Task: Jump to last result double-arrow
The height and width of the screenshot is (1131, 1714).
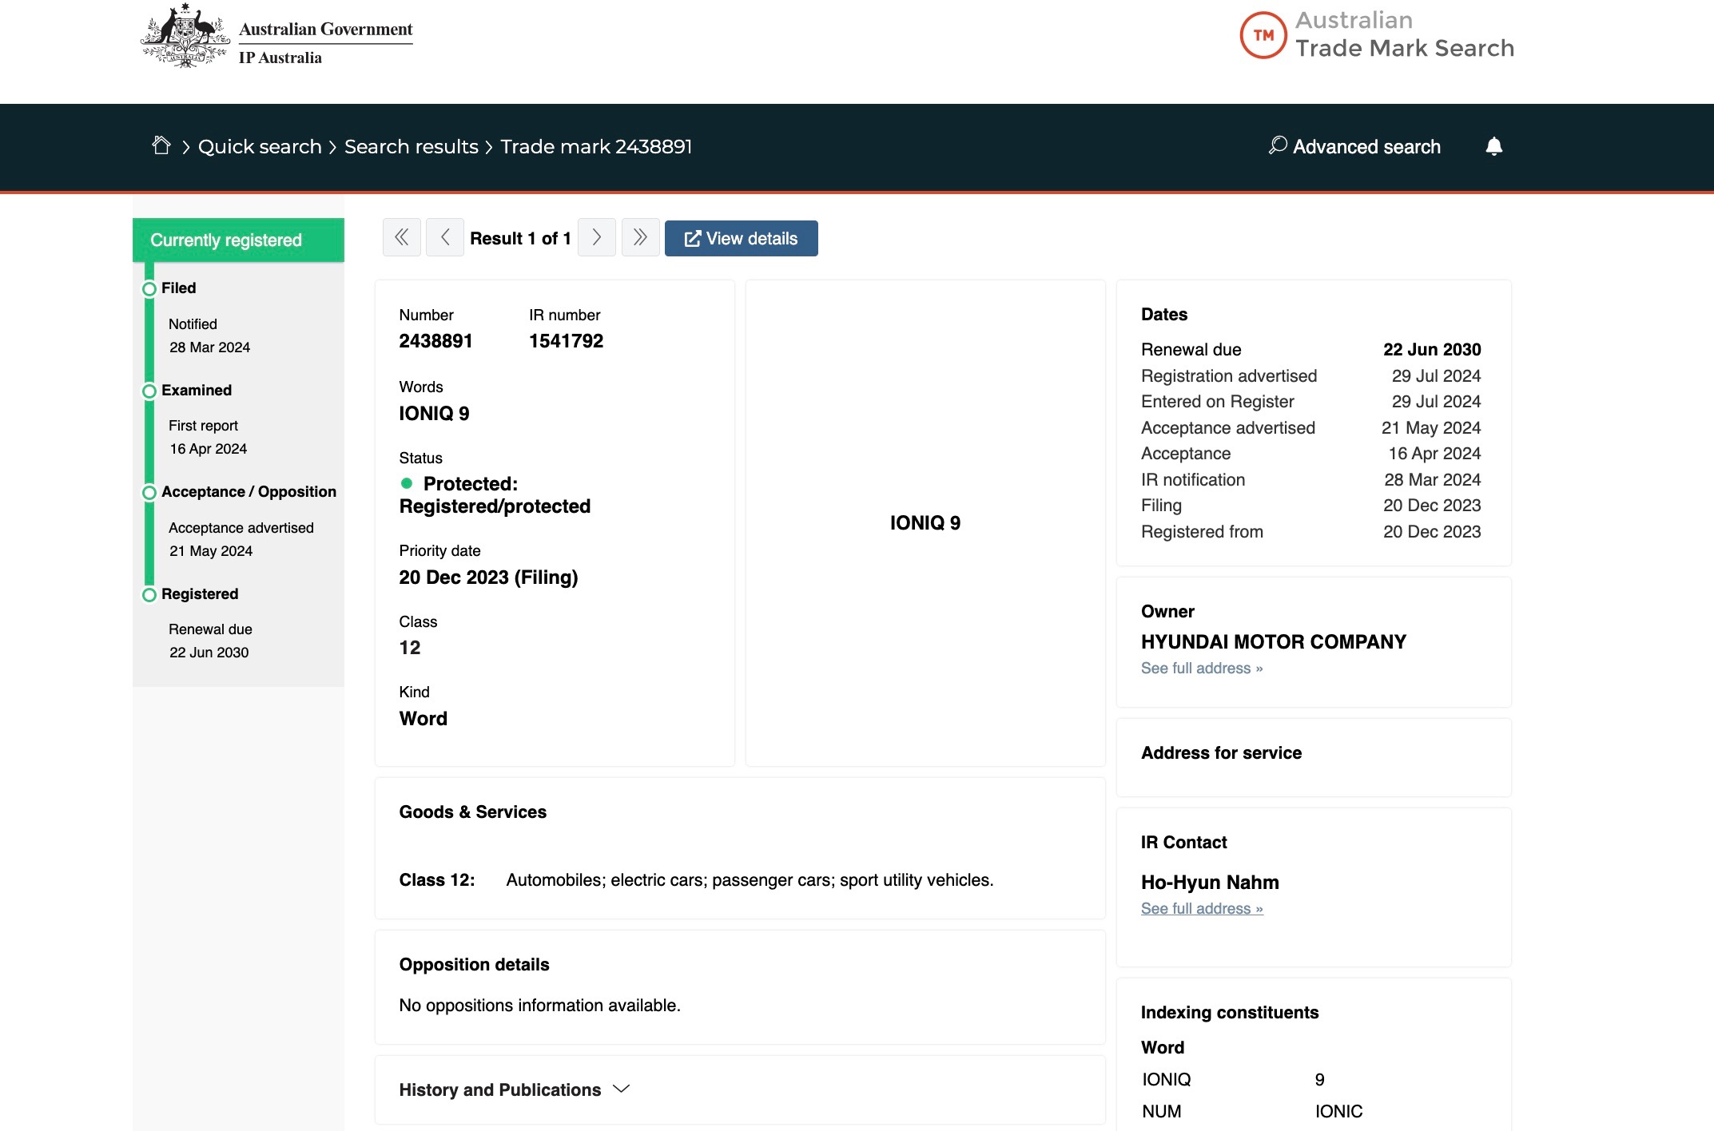Action: point(640,238)
